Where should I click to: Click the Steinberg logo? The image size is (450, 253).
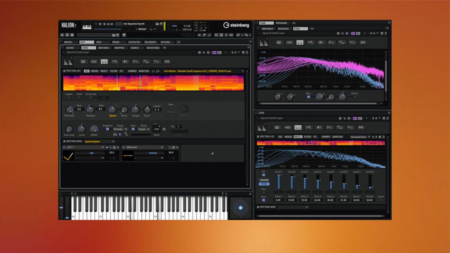pyautogui.click(x=236, y=25)
